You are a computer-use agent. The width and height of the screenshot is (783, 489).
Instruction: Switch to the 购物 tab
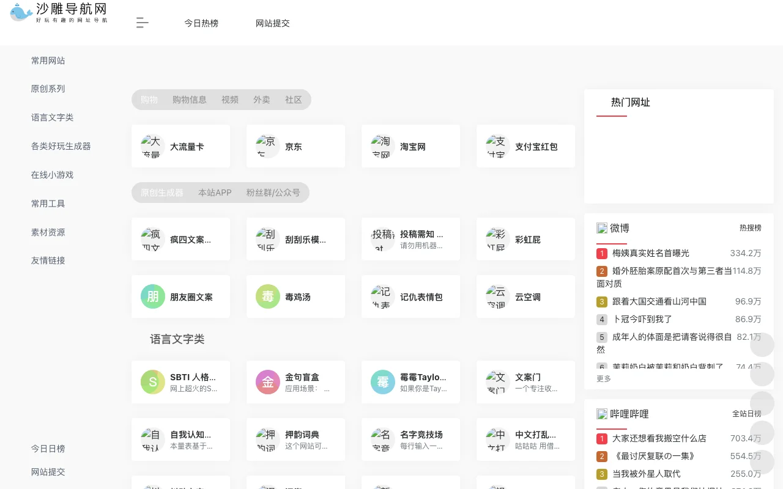click(x=149, y=100)
